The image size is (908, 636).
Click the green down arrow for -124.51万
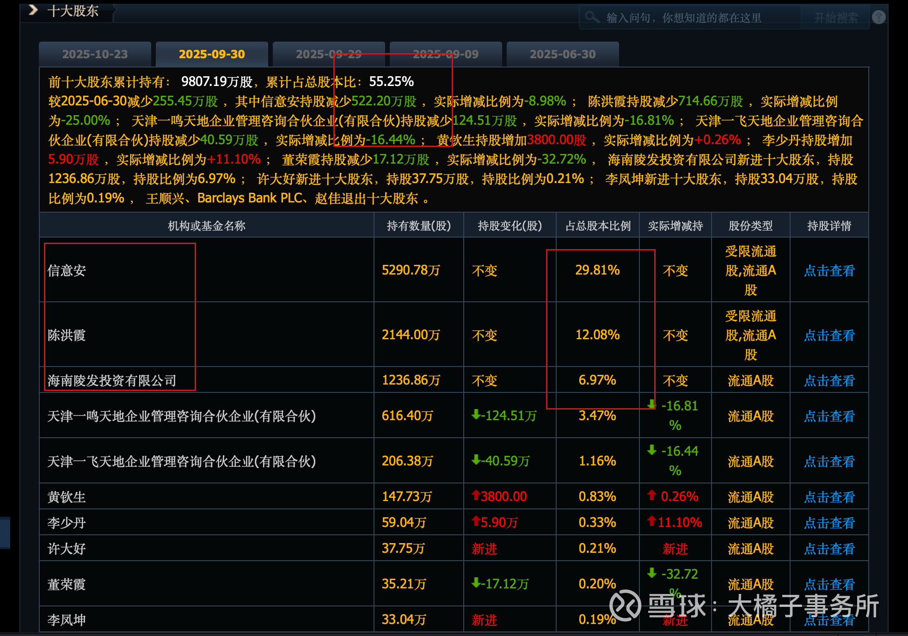click(x=475, y=415)
